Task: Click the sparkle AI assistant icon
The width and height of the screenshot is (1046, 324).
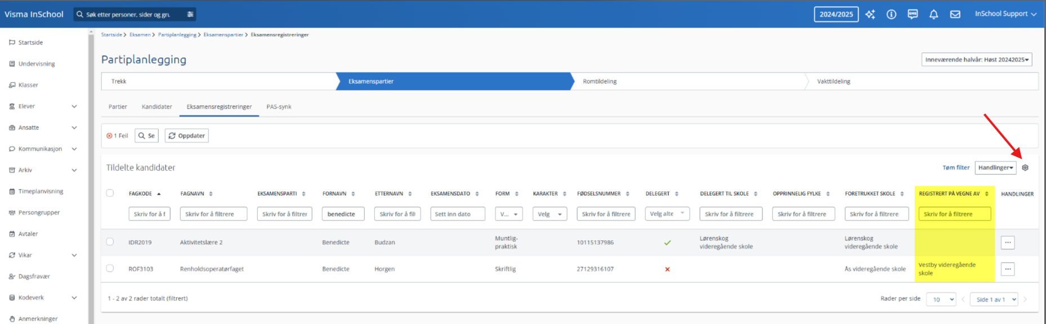Action: click(870, 15)
